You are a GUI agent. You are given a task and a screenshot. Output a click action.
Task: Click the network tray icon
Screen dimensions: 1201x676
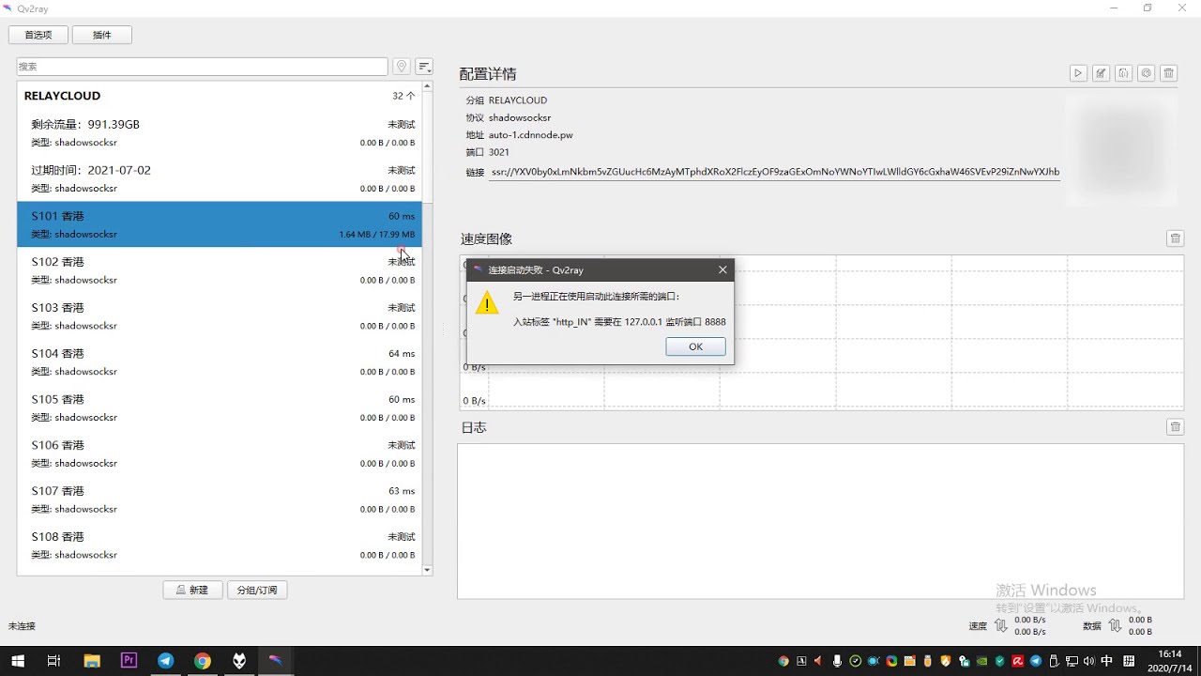tap(1072, 661)
